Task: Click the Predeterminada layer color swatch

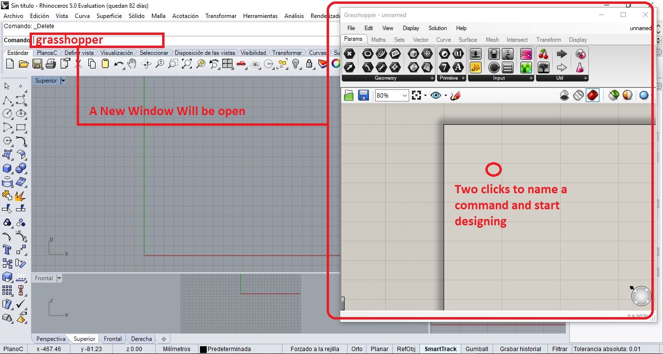Action: pyautogui.click(x=203, y=349)
